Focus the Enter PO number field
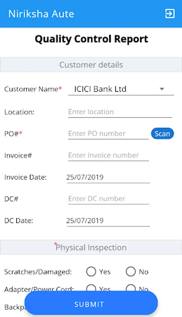The image size is (182, 317). click(108, 133)
